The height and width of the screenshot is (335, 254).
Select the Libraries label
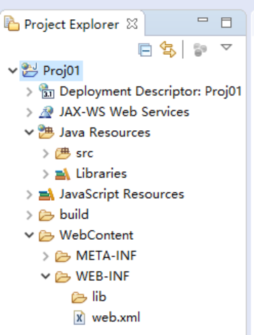click(x=101, y=173)
